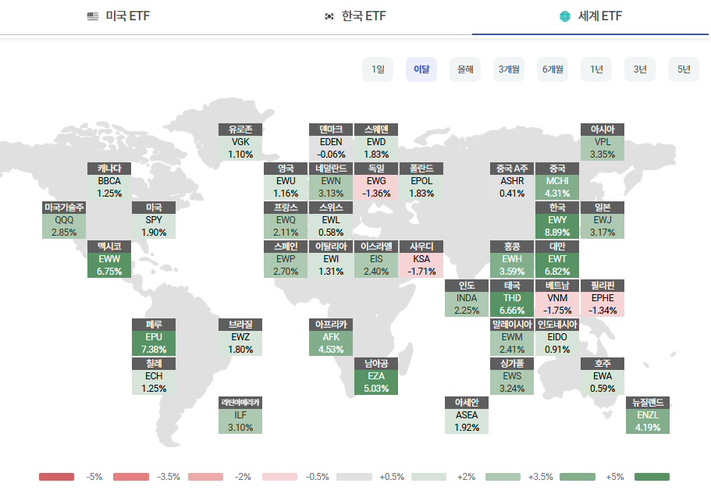The image size is (711, 494).
Task: Choose the 6개월 period
Action: coord(553,69)
